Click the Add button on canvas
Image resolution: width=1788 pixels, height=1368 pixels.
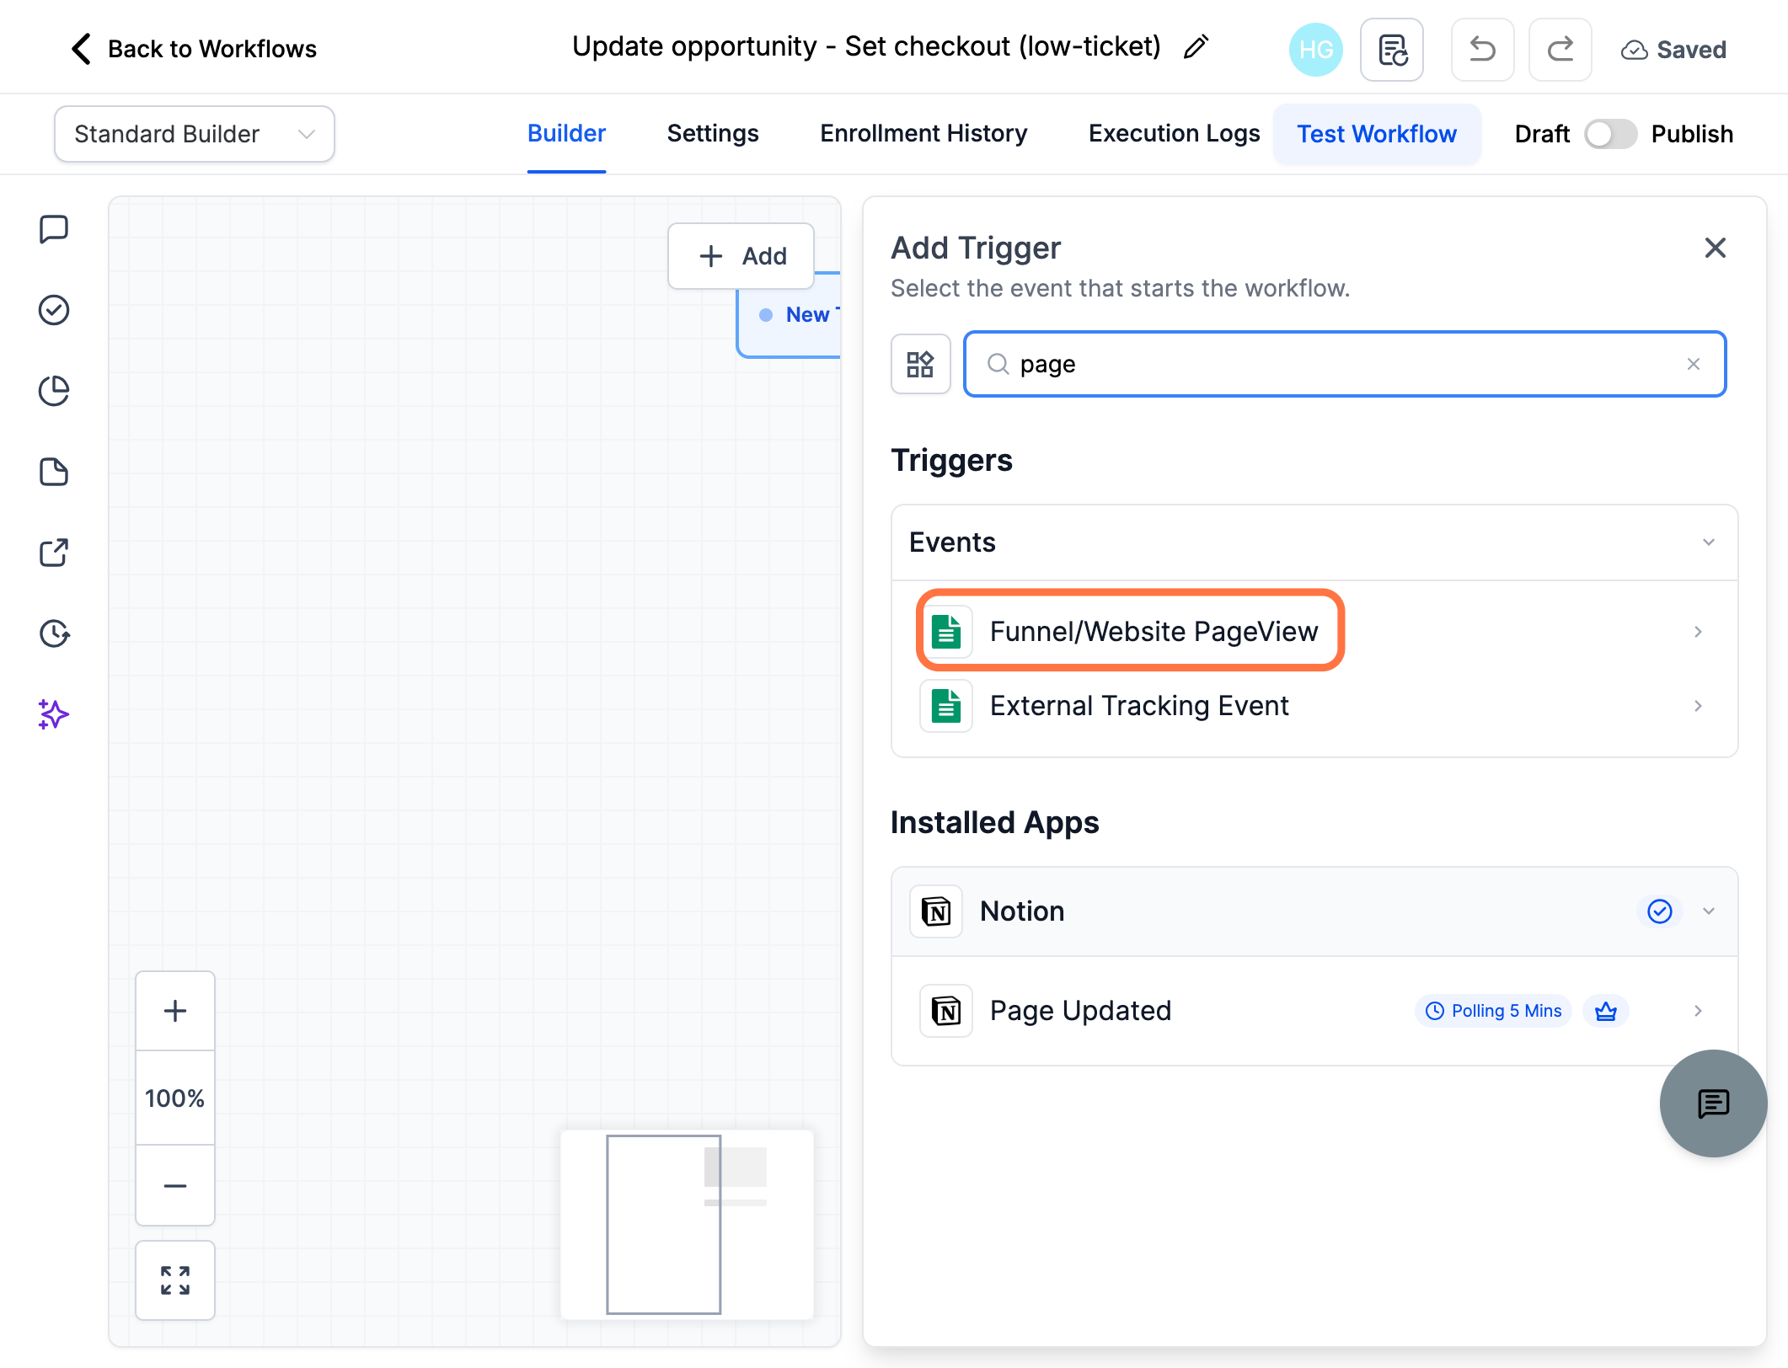741,256
